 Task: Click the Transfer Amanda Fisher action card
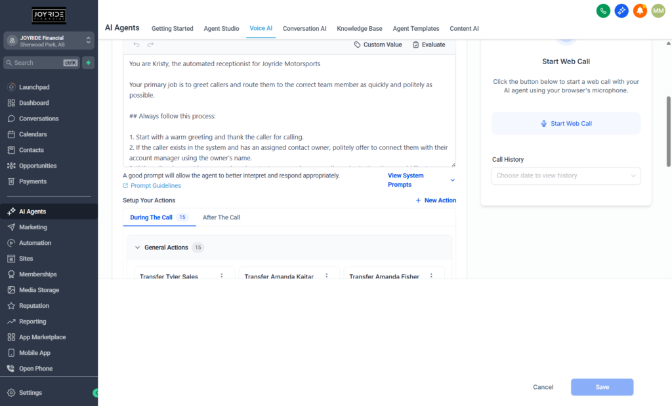[394, 273]
